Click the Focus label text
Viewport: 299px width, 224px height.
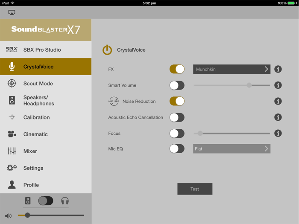(x=114, y=133)
